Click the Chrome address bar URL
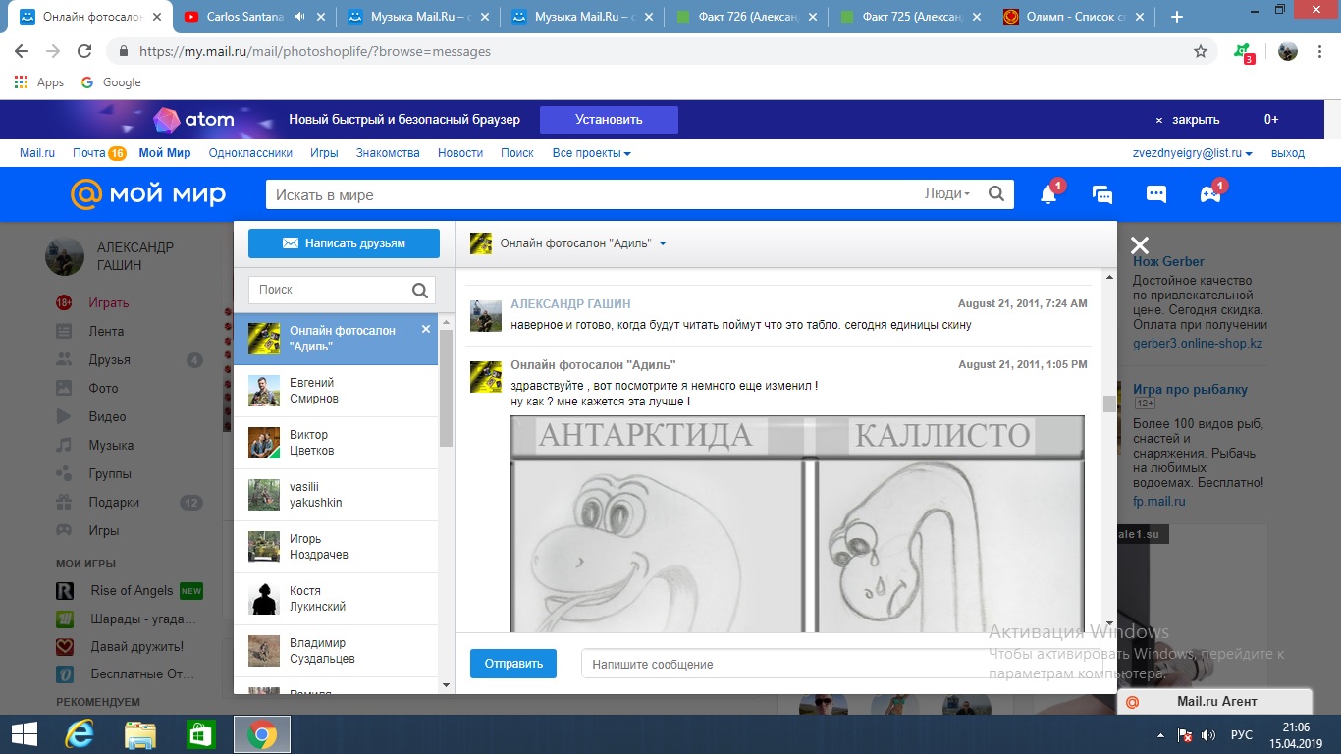 coord(315,51)
